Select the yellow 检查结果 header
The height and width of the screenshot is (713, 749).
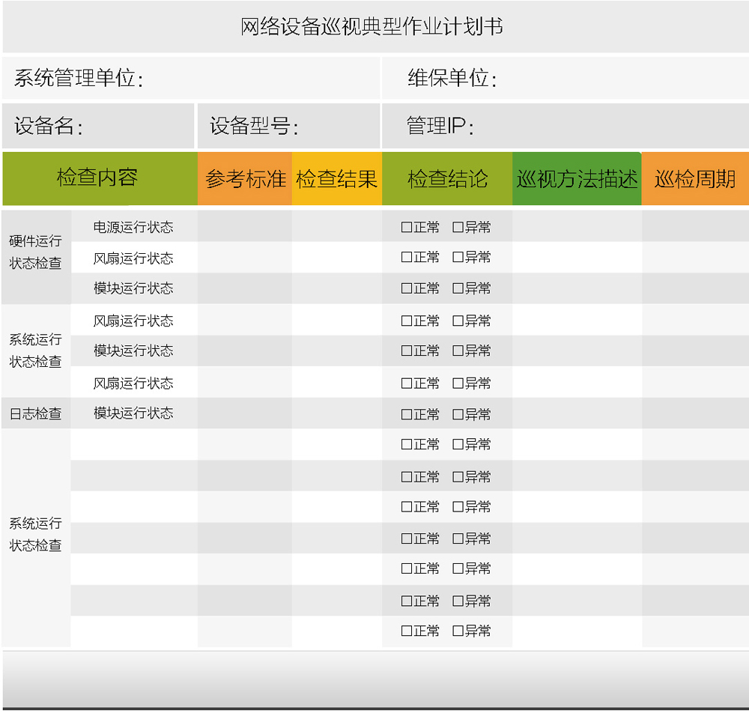pyautogui.click(x=336, y=179)
